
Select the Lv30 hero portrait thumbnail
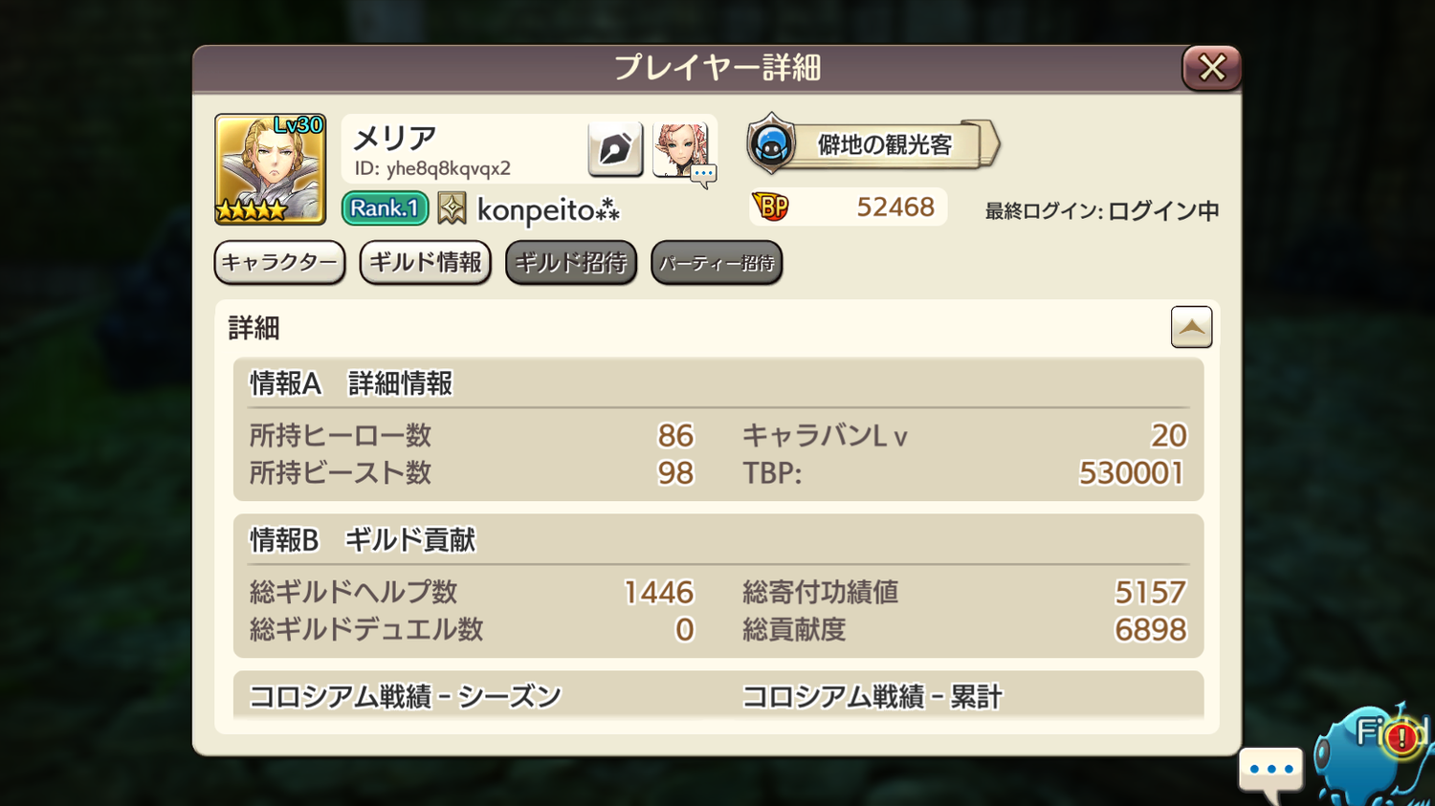pyautogui.click(x=270, y=169)
